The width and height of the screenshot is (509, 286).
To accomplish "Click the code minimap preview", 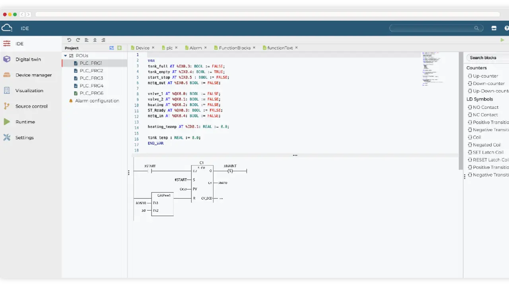I will tap(432, 67).
